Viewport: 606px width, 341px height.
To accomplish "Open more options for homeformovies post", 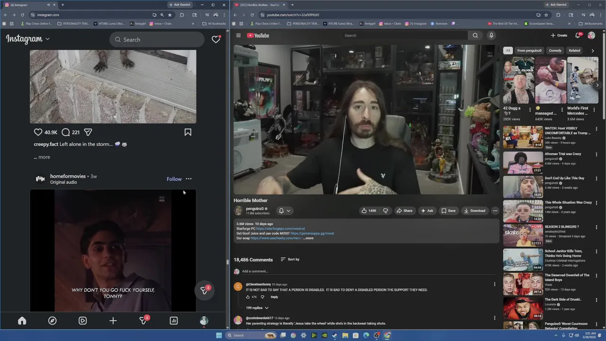I will point(189,179).
